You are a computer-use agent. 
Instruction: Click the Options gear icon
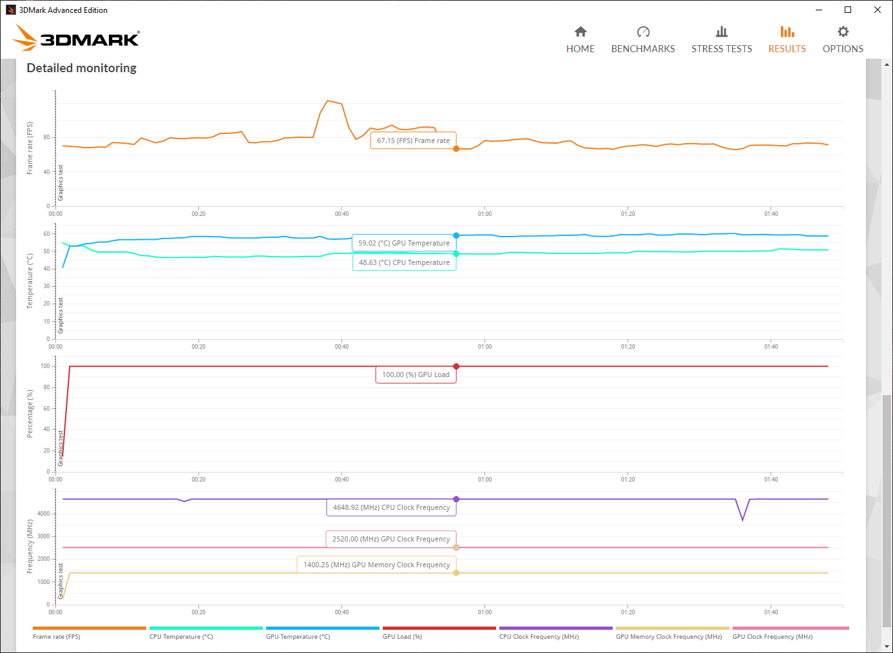tap(843, 32)
